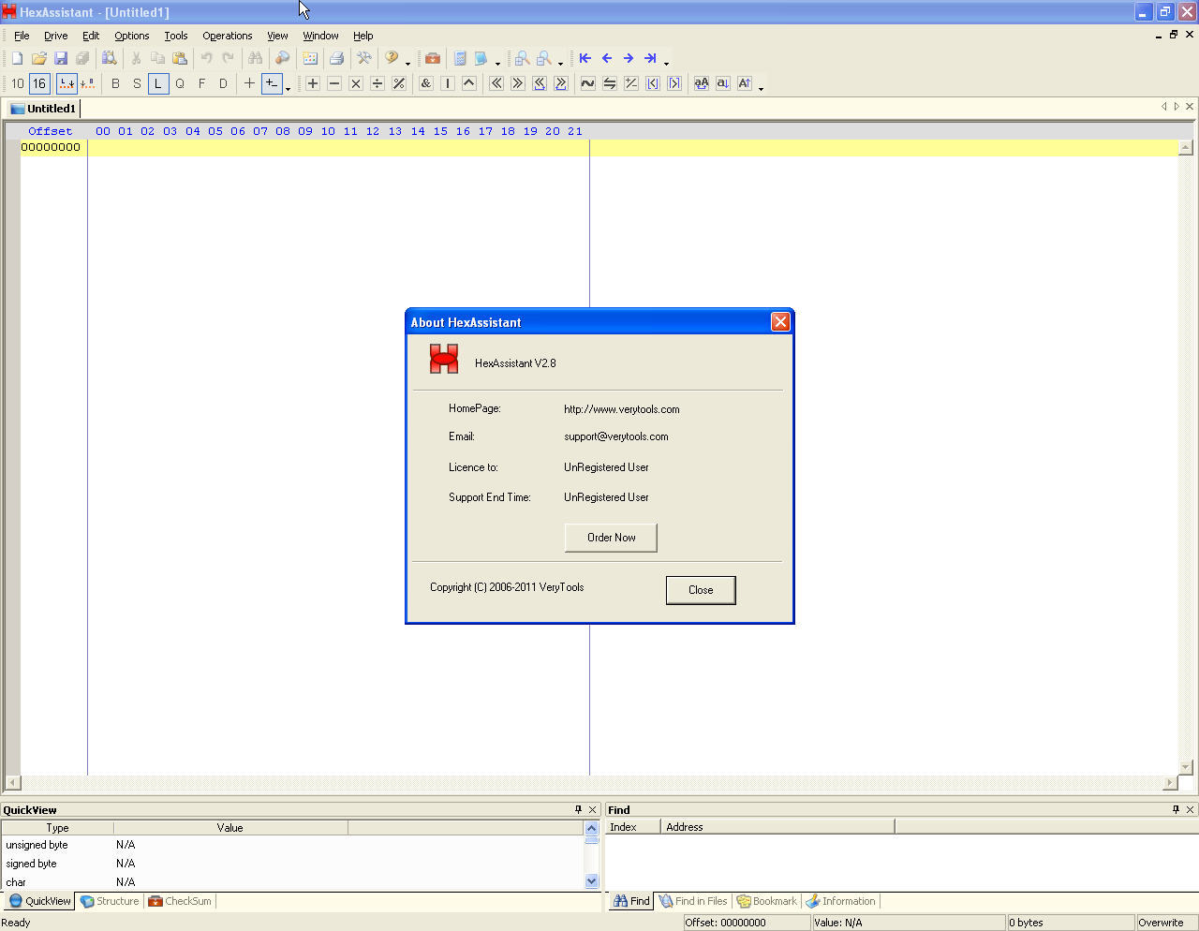Save file with the floppy disk icon
This screenshot has height=931, width=1199.
(60, 58)
